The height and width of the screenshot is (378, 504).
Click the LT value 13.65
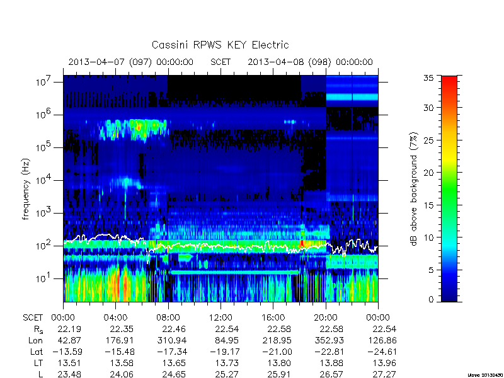tap(174, 364)
